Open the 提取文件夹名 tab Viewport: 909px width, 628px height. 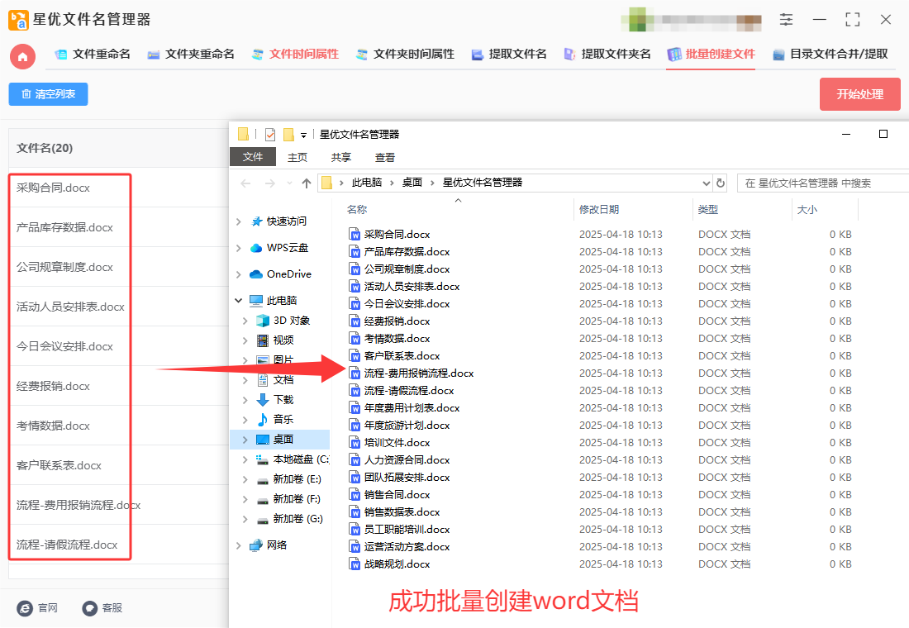tap(607, 55)
